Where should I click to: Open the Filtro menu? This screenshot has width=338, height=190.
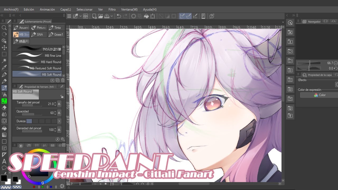[x=112, y=9]
